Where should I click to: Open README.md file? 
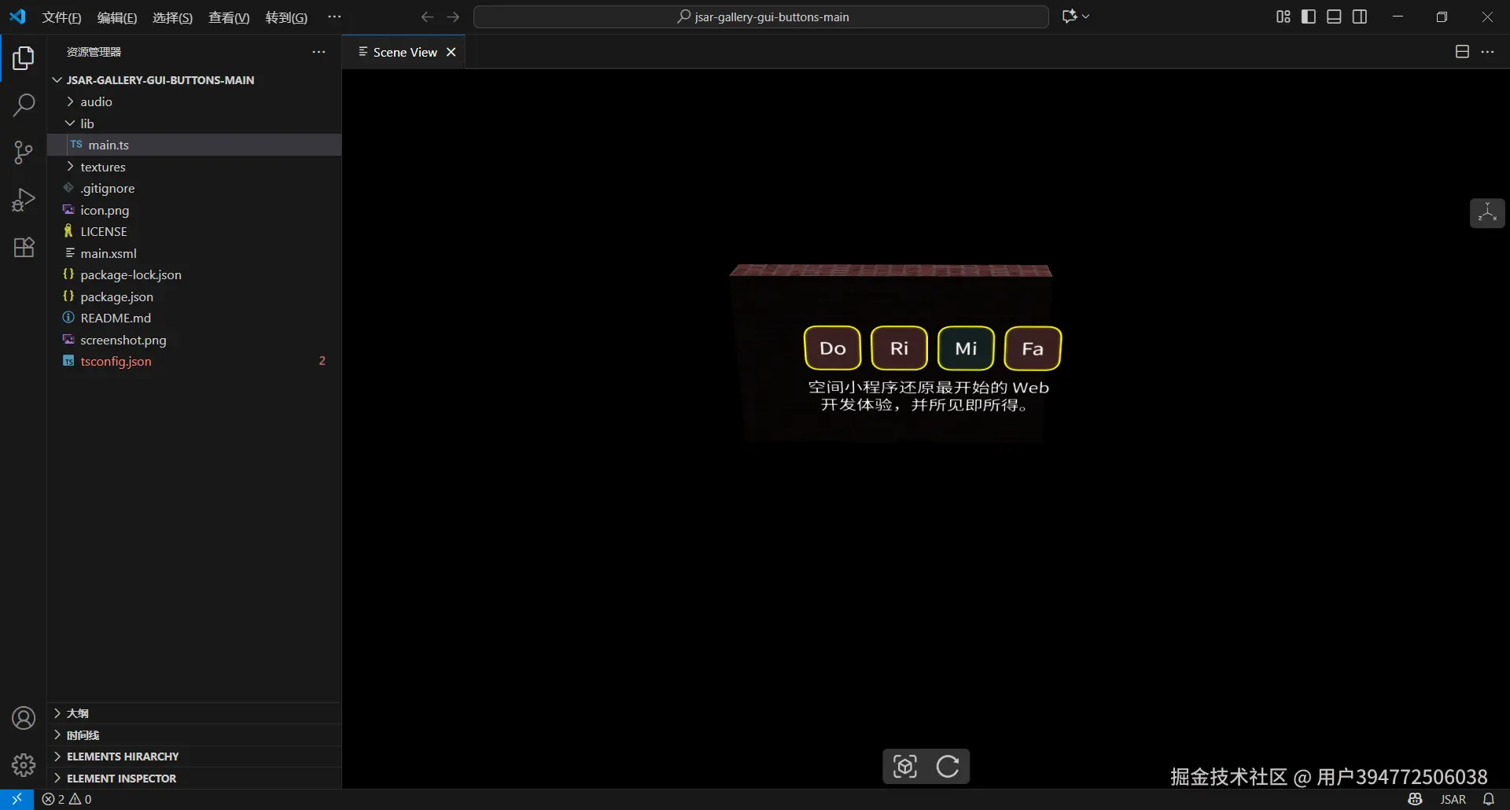point(194,318)
